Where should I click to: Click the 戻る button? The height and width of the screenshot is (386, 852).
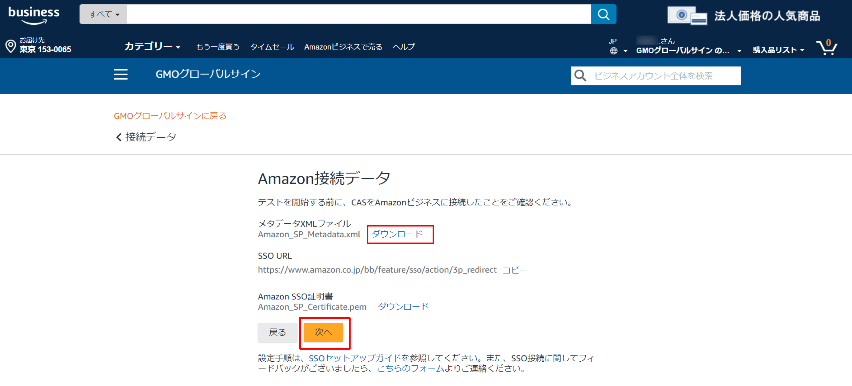[277, 332]
